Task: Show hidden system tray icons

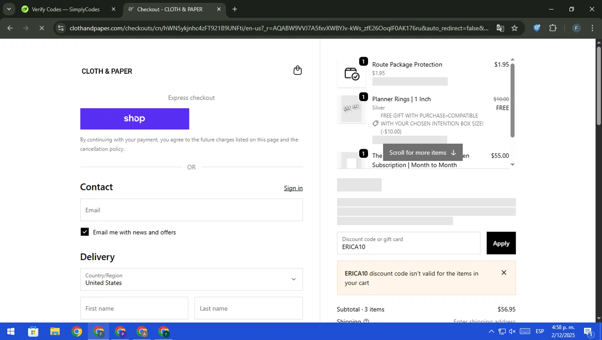Action: [x=491, y=332]
